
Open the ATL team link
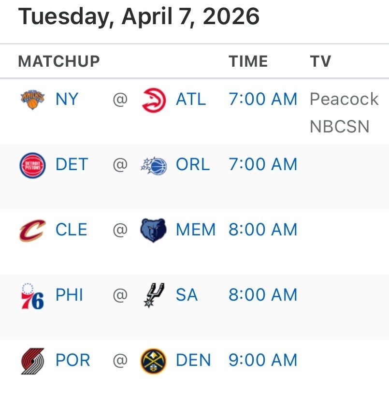[x=191, y=99]
